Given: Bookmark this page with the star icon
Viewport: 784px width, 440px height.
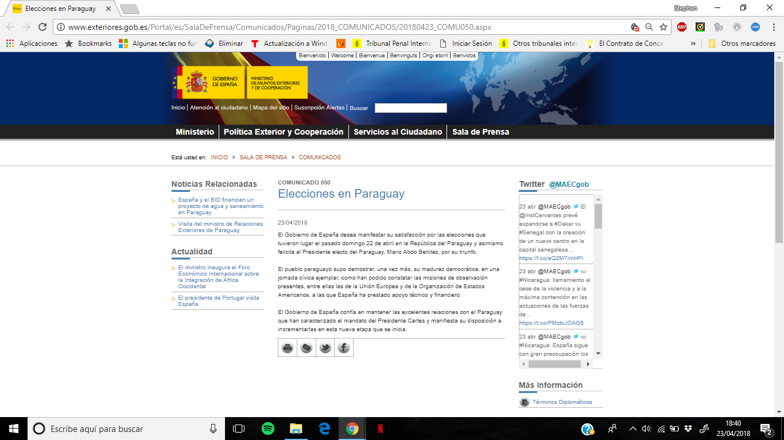Looking at the screenshot, I should point(663,27).
